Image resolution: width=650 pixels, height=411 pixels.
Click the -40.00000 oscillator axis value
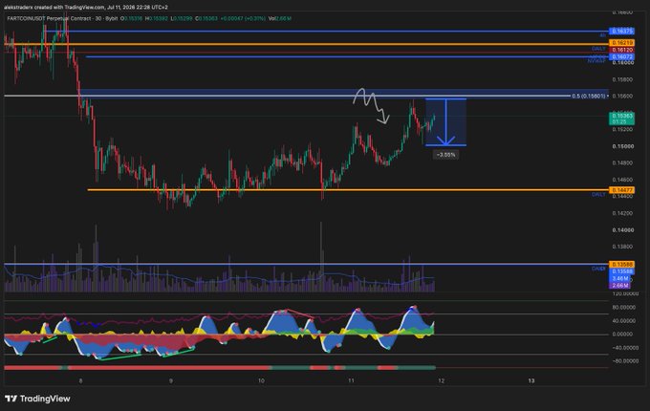625,348
